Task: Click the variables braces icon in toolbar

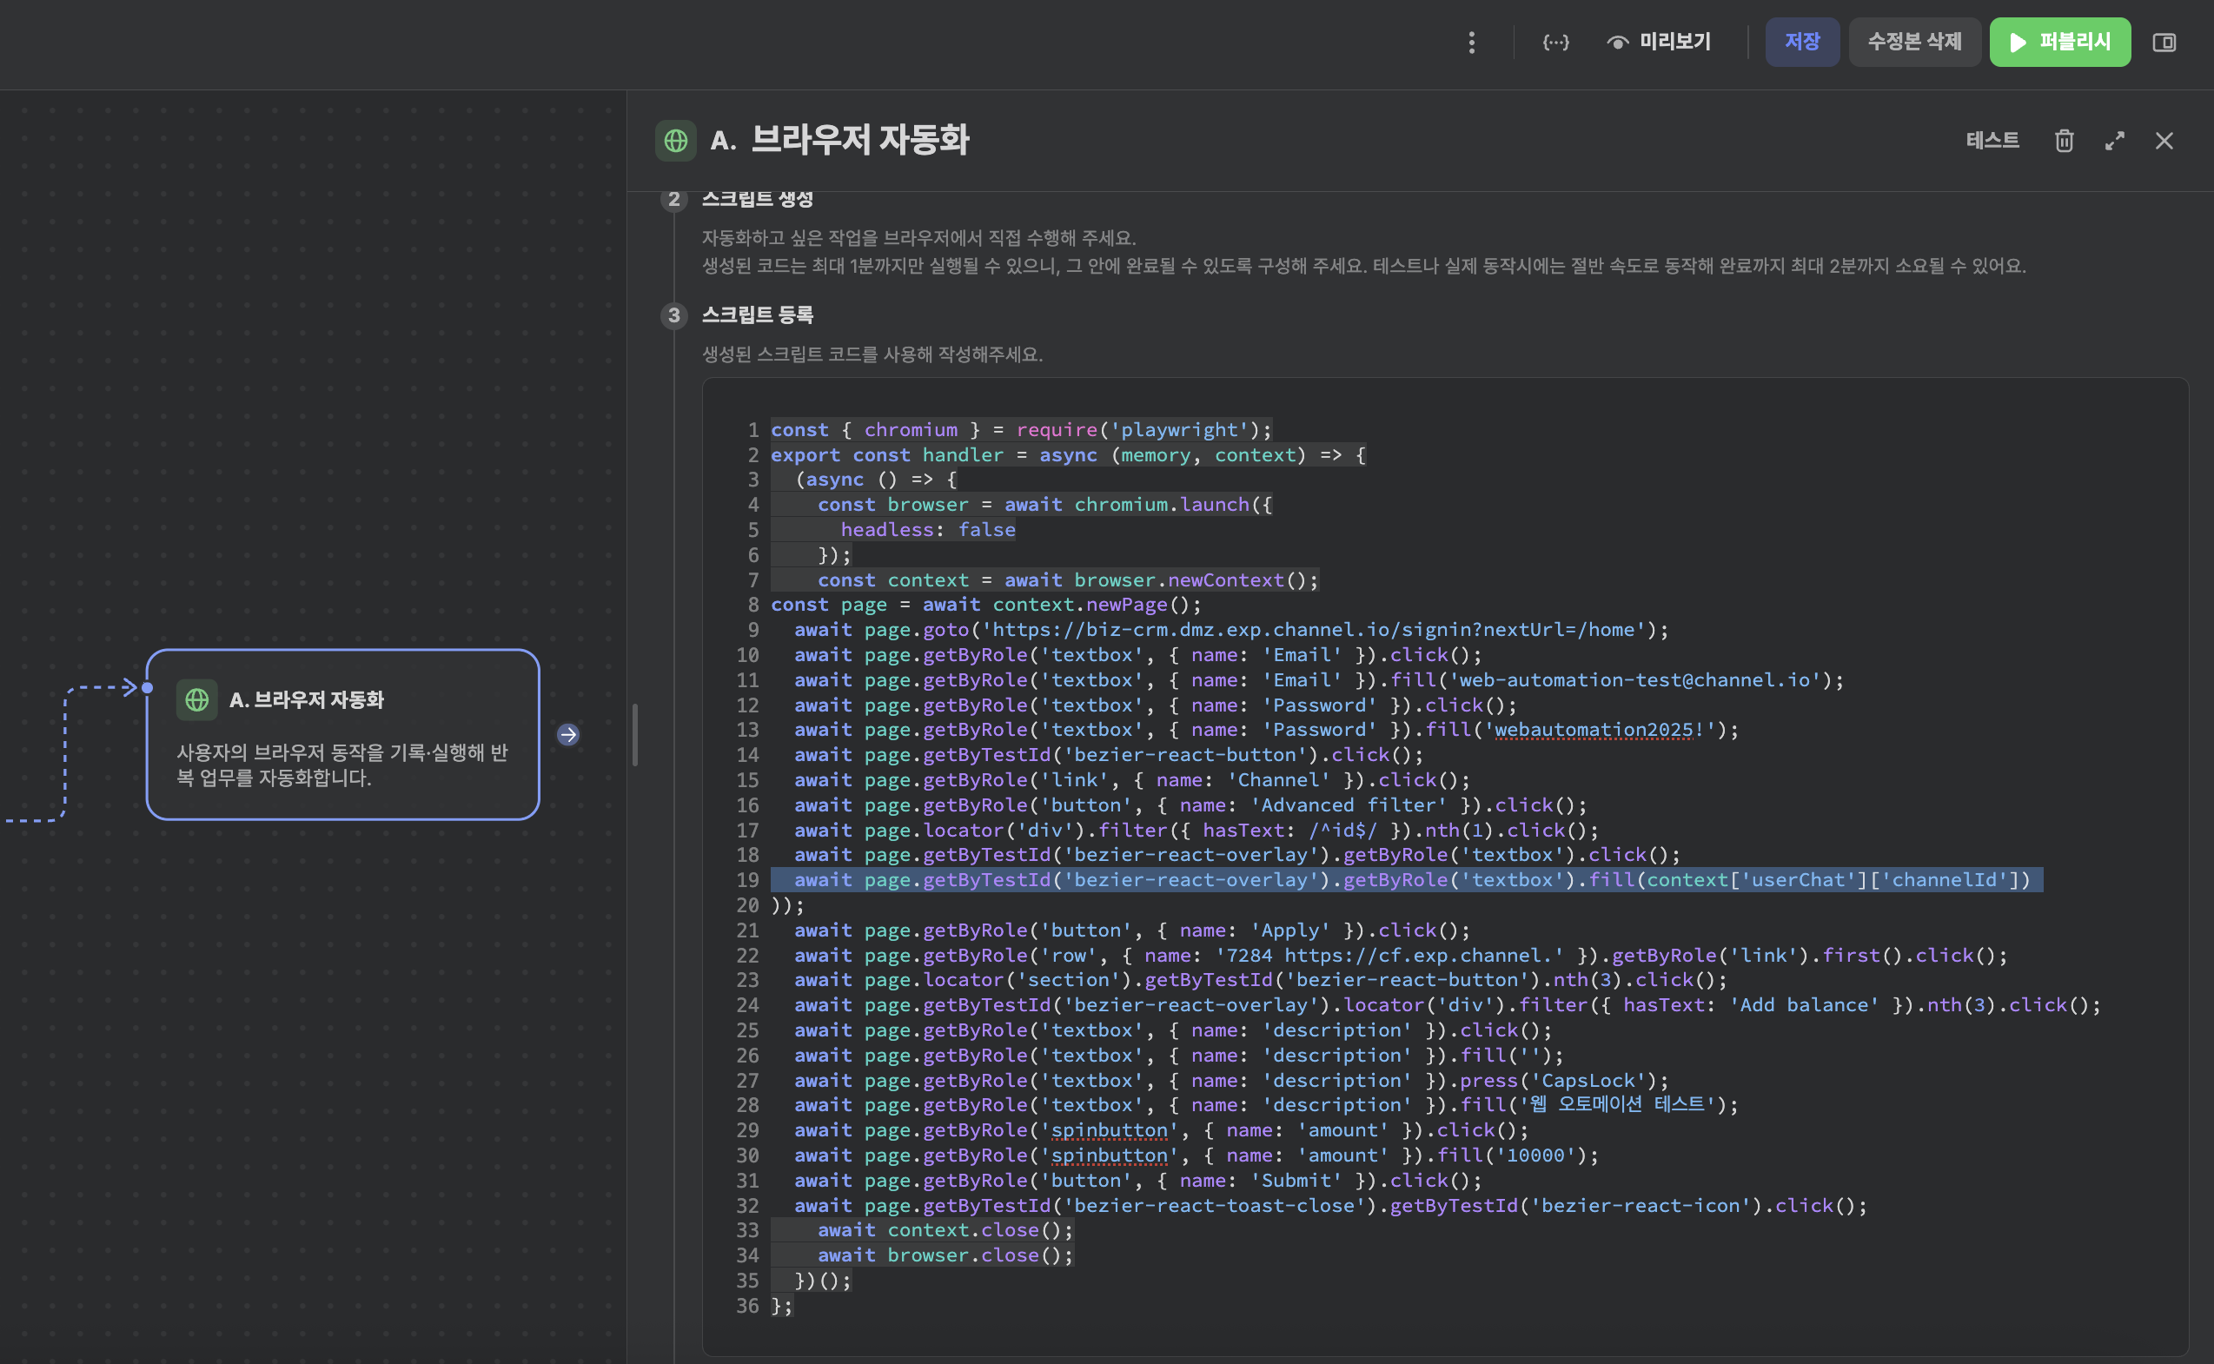Action: [1555, 43]
